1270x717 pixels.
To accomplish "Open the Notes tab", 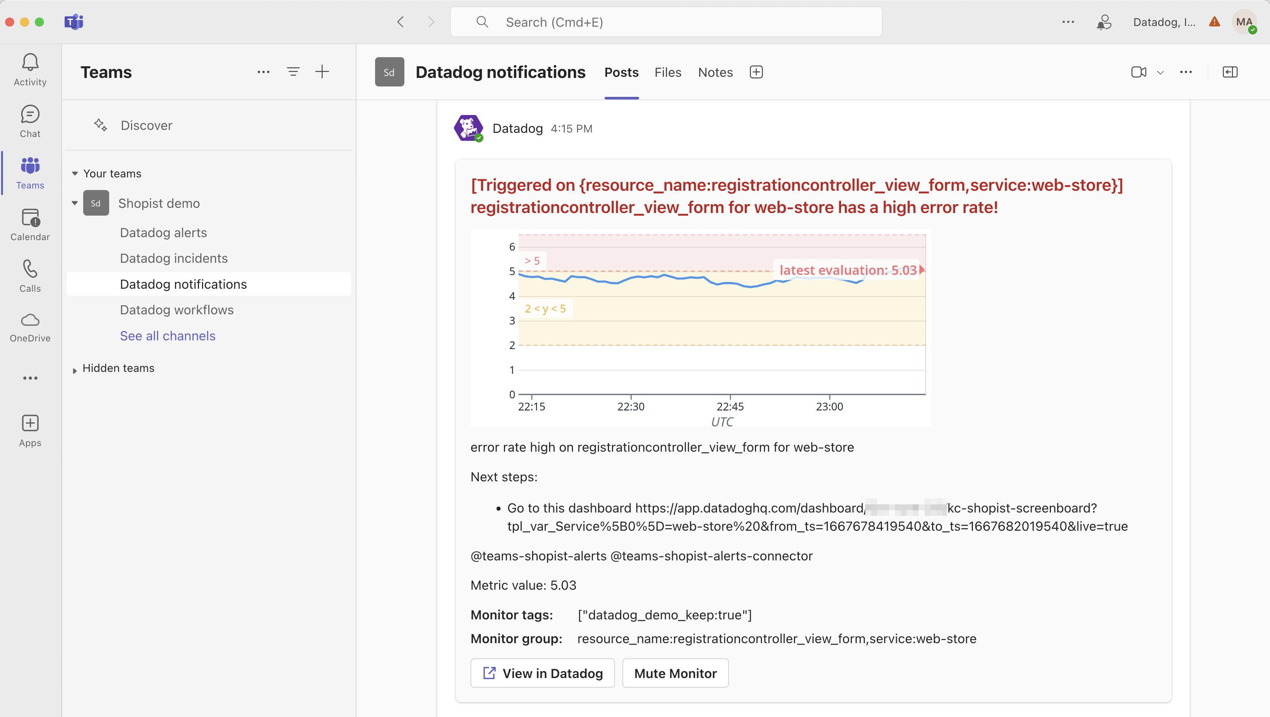I will click(x=715, y=72).
